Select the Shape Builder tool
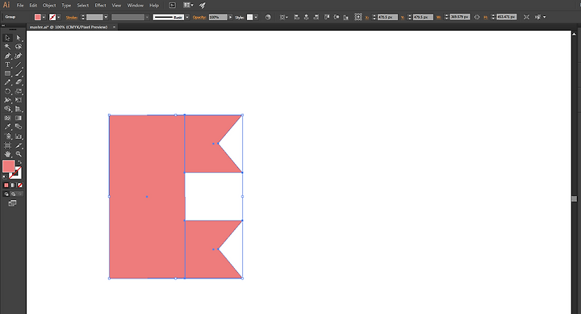The height and width of the screenshot is (314, 581). click(x=7, y=109)
